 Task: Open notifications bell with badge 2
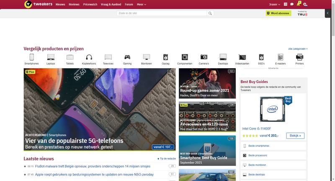tap(299, 4)
